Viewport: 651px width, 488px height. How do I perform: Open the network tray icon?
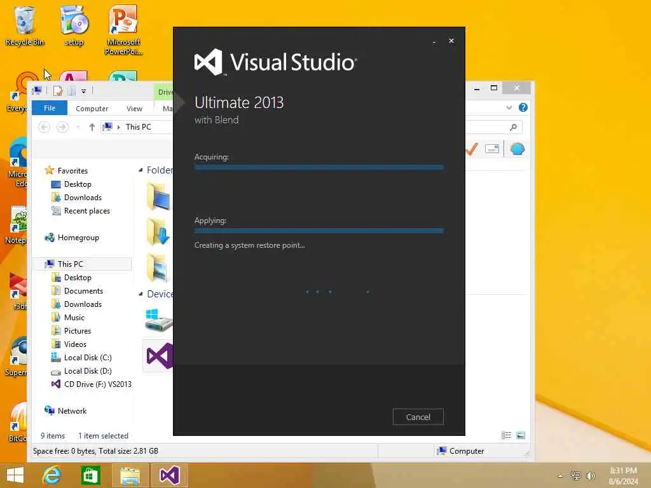click(575, 476)
